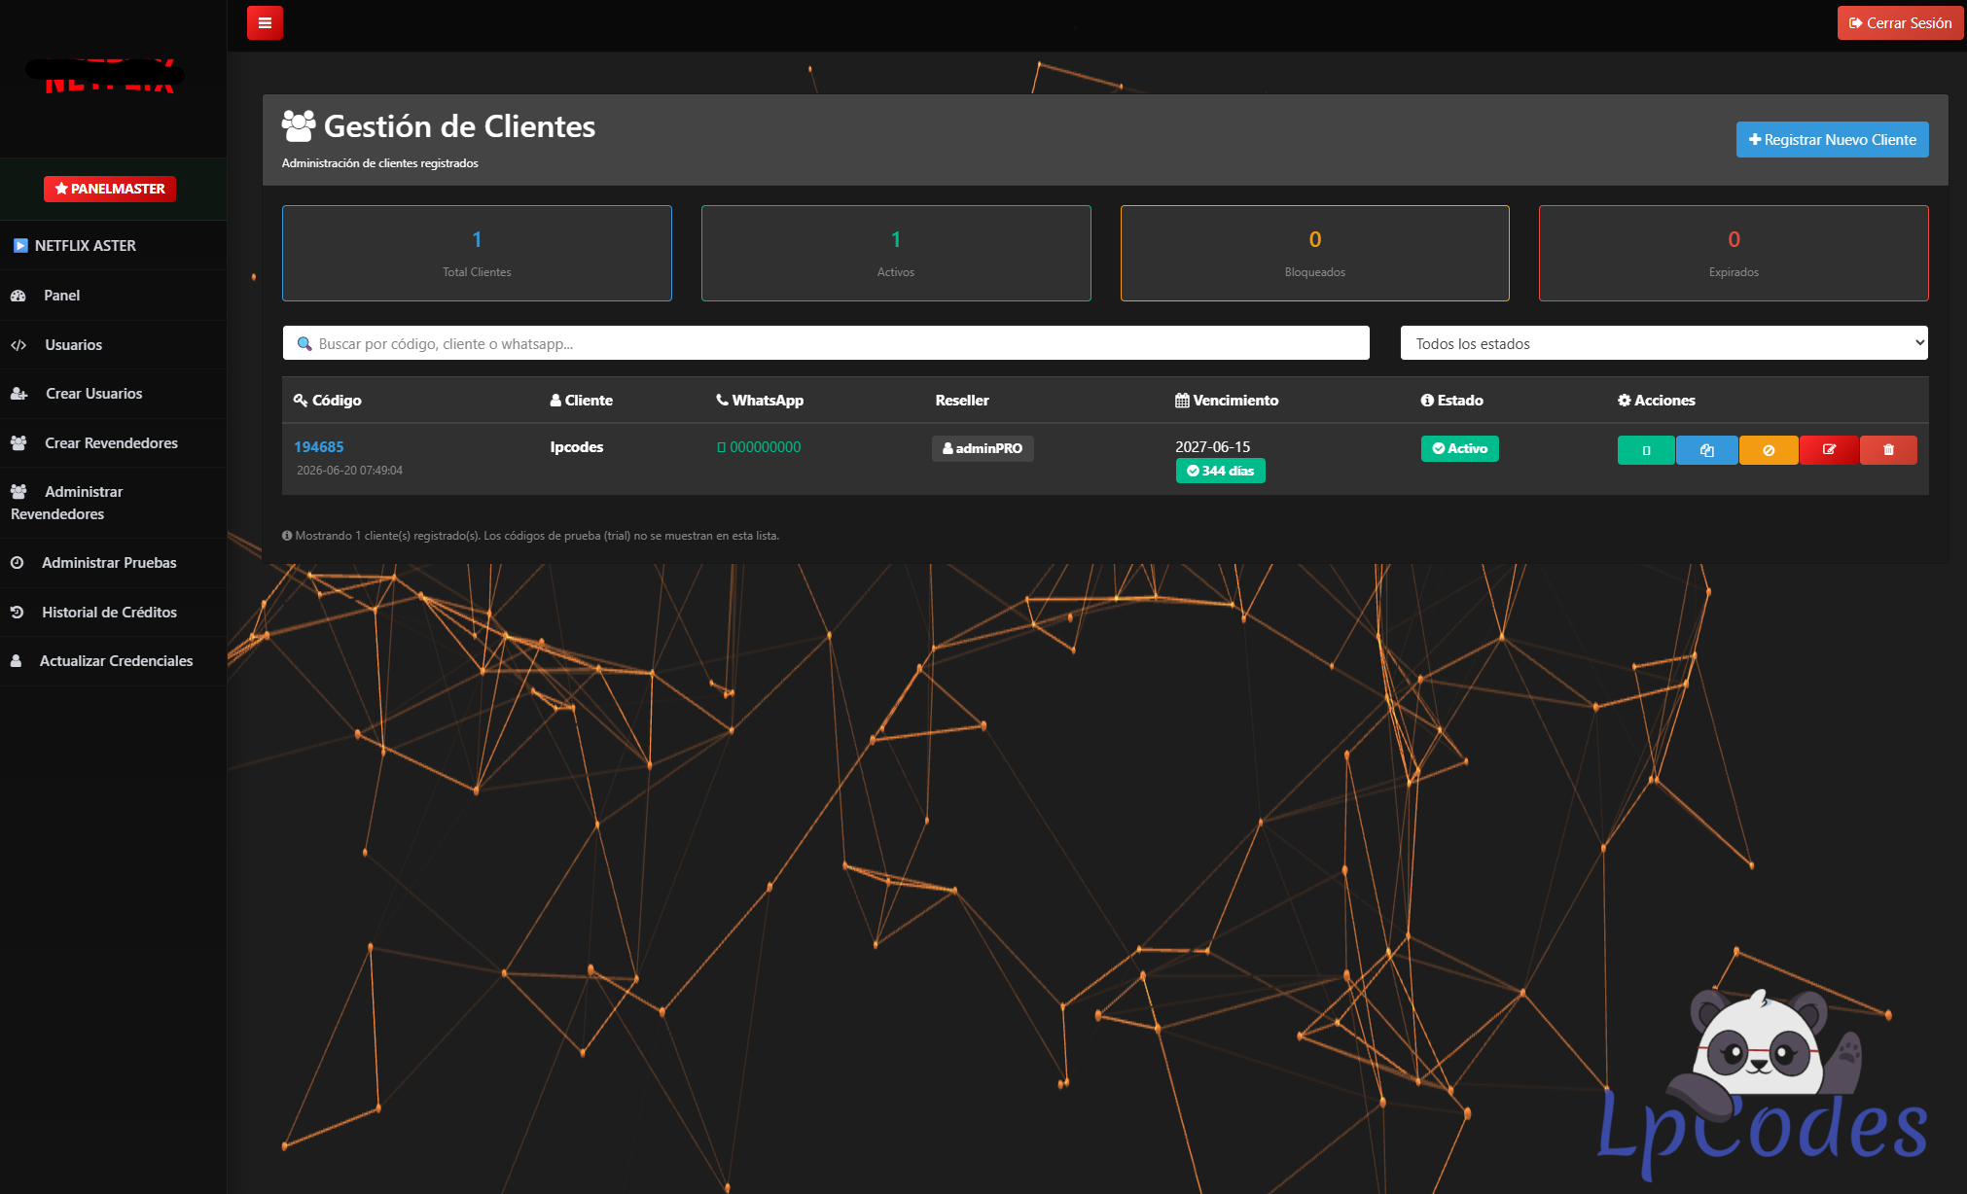Click the Crear Revendedores group icon
Screen dimensions: 1967x1194
pyautogui.click(x=18, y=443)
